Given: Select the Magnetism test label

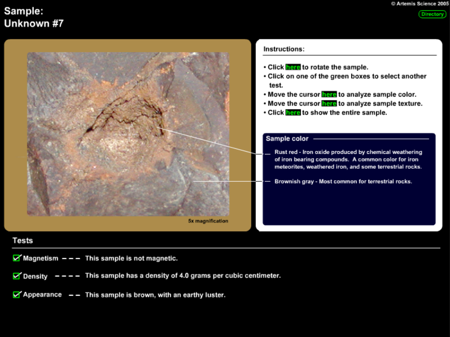Looking at the screenshot, I should tap(41, 258).
